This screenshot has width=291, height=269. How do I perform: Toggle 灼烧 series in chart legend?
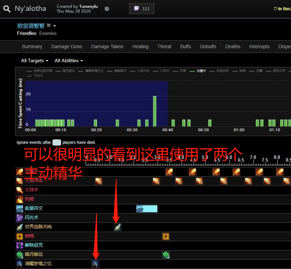click(179, 71)
